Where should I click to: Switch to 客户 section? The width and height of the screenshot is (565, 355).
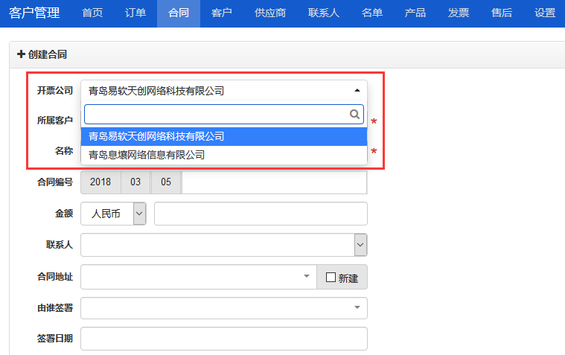click(221, 13)
